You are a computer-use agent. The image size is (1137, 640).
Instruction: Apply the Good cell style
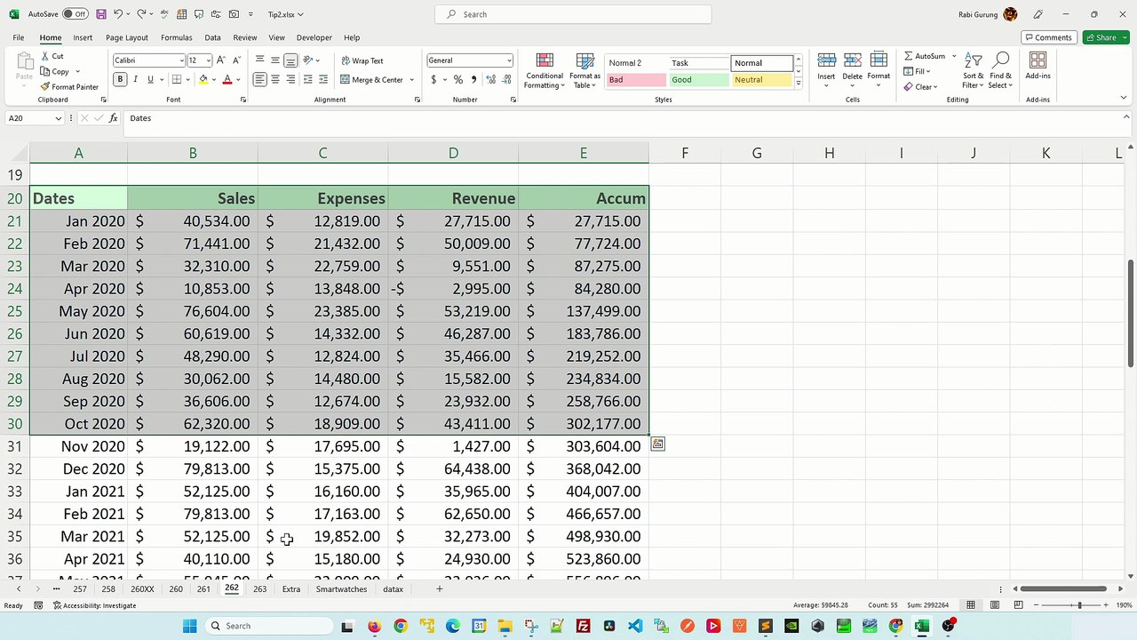coord(697,80)
